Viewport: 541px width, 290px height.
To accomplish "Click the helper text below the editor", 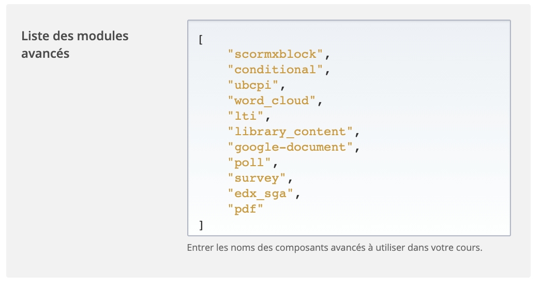I will click(x=334, y=248).
